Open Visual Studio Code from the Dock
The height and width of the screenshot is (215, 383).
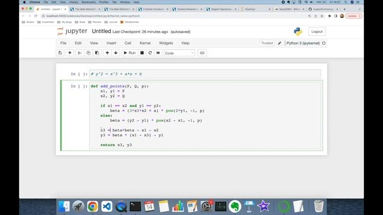[107, 207]
